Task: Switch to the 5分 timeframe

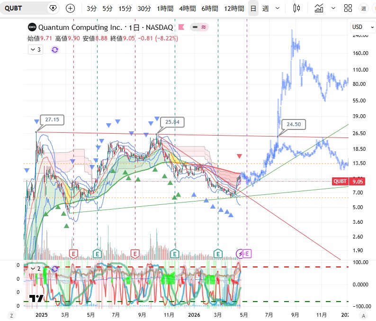Action: tap(107, 9)
